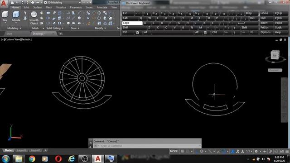Open the AutoCAD application menu logo

pos(4,4)
